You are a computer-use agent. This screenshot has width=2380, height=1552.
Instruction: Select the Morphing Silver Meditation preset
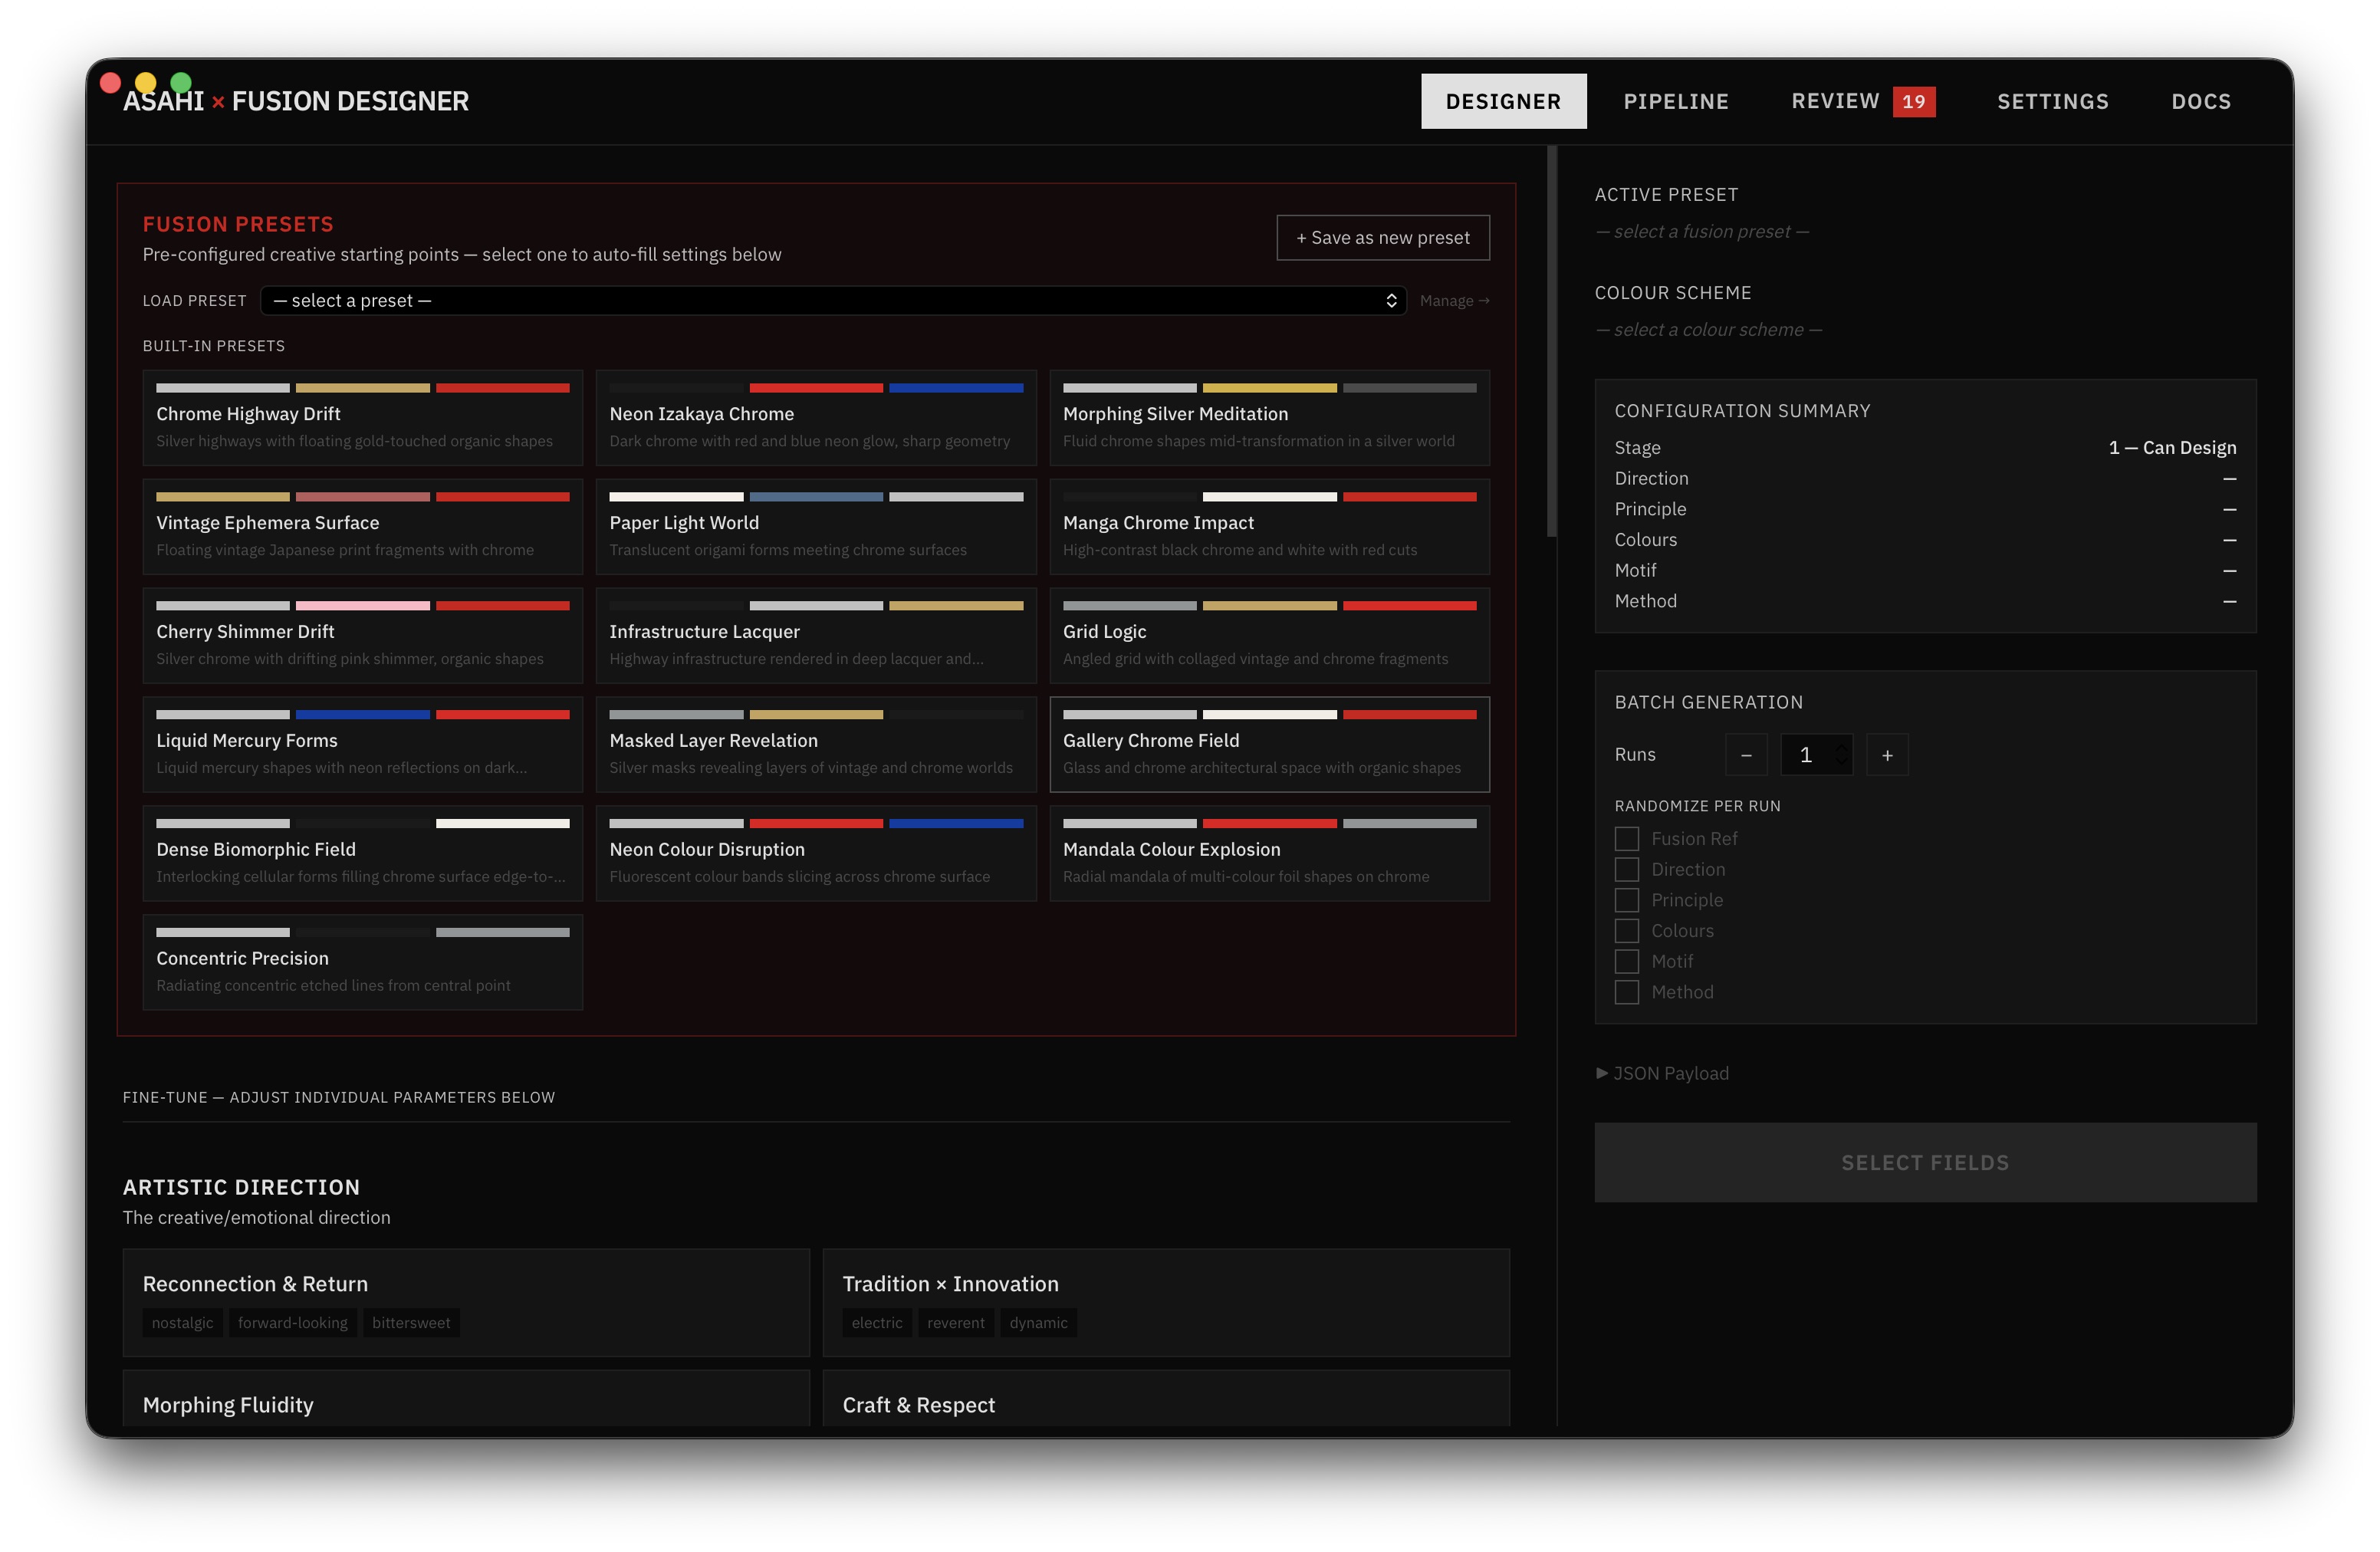click(1269, 418)
